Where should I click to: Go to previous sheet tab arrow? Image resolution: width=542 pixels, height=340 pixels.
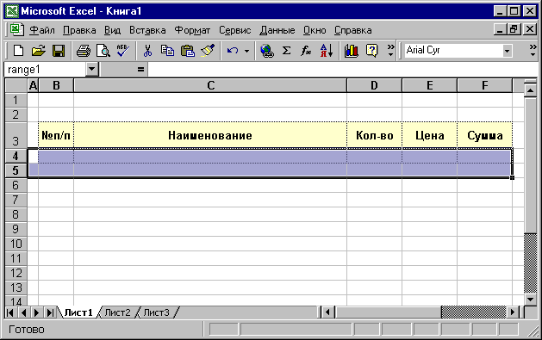(x=23, y=312)
